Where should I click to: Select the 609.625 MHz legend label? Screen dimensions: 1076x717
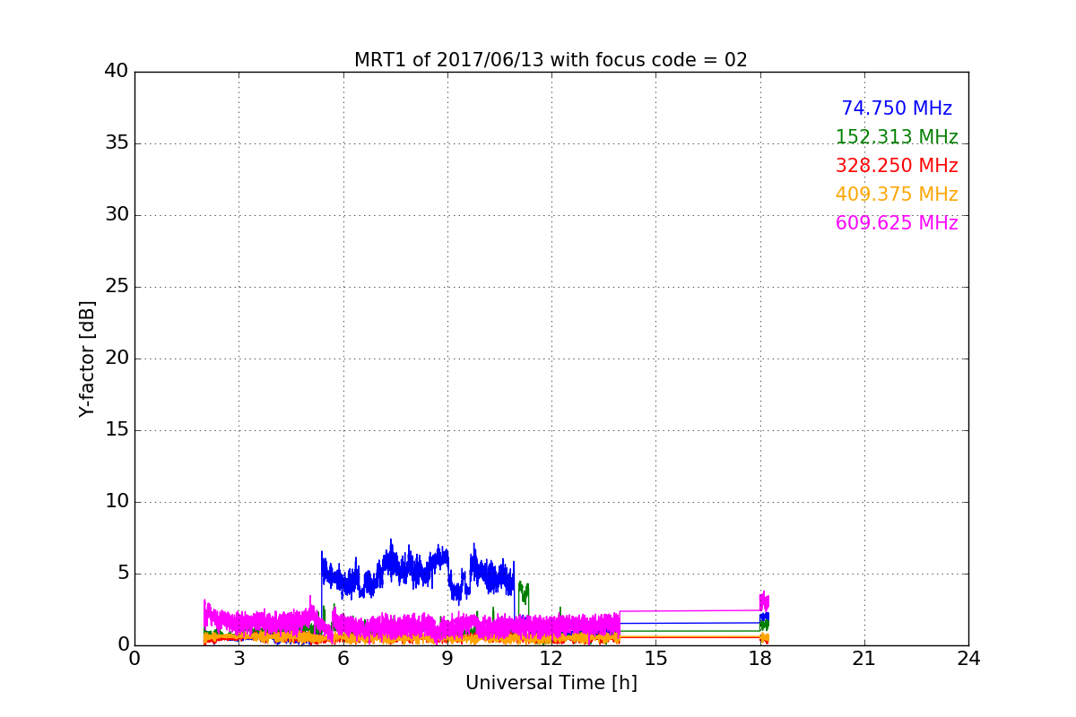pyautogui.click(x=897, y=223)
